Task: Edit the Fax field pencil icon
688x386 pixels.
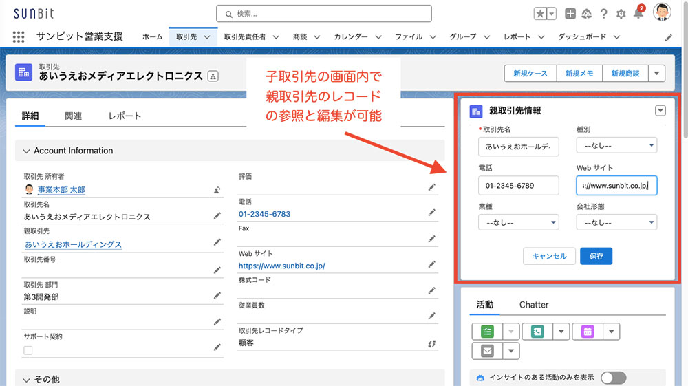Action: coord(432,239)
